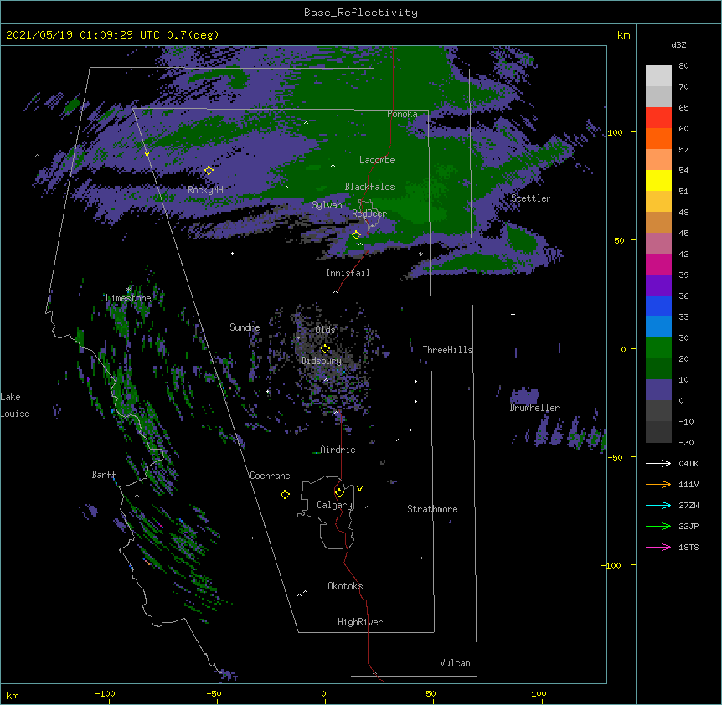Click the HighRiver label
The width and height of the screenshot is (722, 705).
360,622
